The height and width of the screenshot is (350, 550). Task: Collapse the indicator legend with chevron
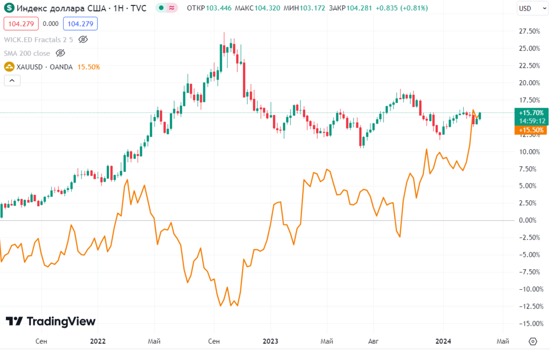tap(12, 81)
